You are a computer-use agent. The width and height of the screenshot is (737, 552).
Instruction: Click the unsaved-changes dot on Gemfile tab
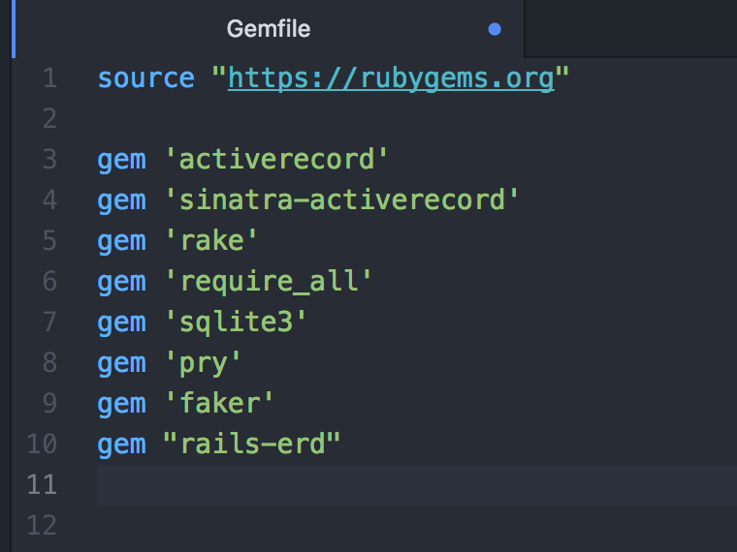[x=495, y=29]
